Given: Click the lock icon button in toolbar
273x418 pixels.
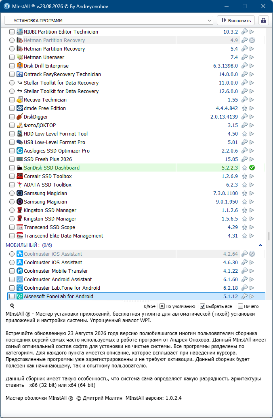Looking at the screenshot, I should (x=263, y=21).
